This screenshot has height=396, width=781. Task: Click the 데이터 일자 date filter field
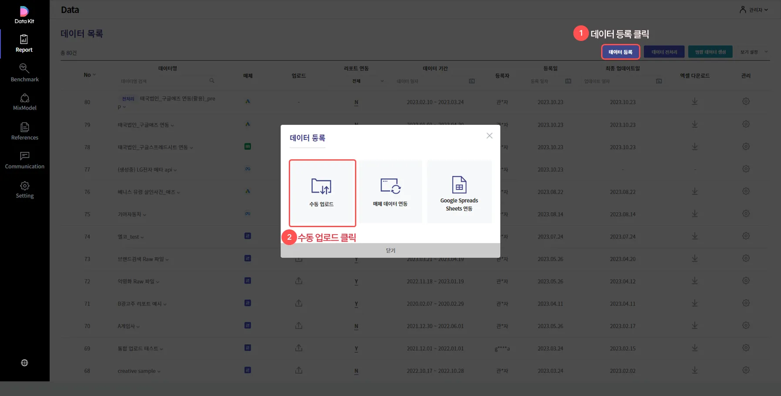coord(435,81)
